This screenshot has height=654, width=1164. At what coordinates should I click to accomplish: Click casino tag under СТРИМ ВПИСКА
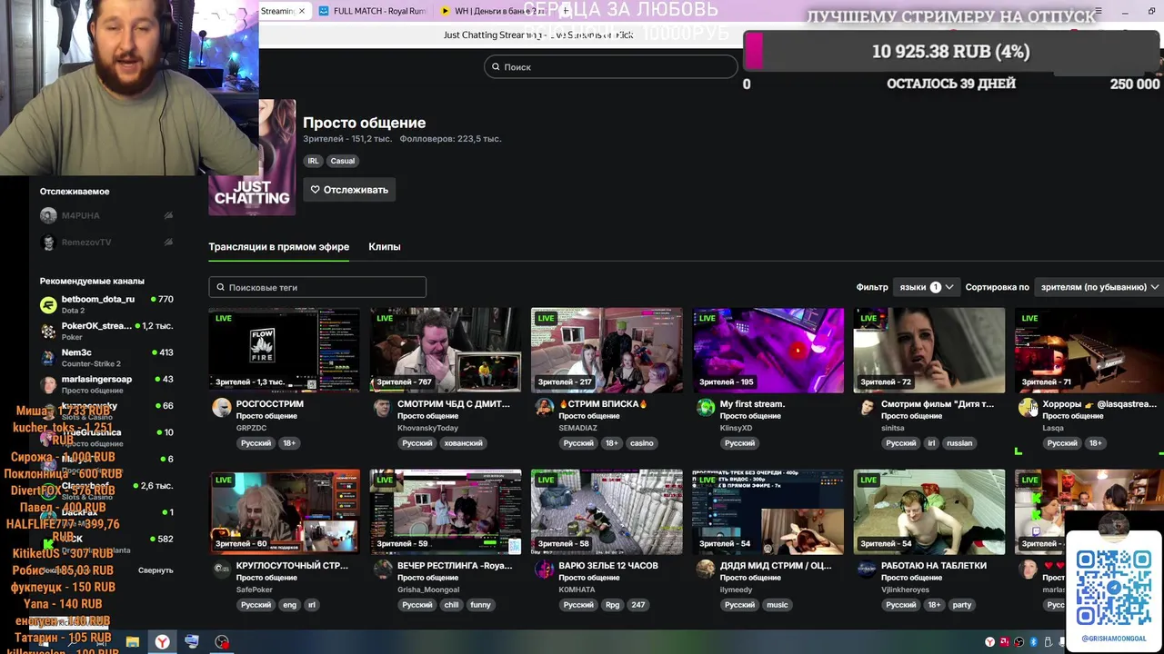click(x=642, y=443)
